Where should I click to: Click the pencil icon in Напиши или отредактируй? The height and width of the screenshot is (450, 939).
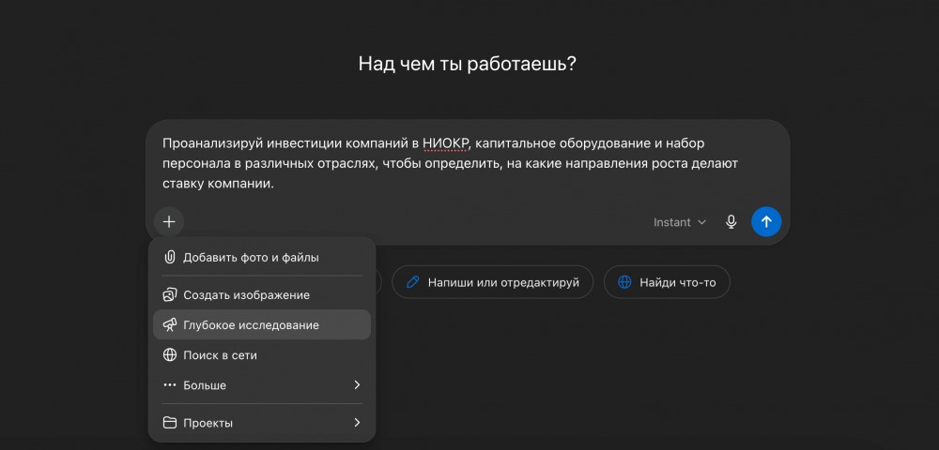tap(412, 283)
